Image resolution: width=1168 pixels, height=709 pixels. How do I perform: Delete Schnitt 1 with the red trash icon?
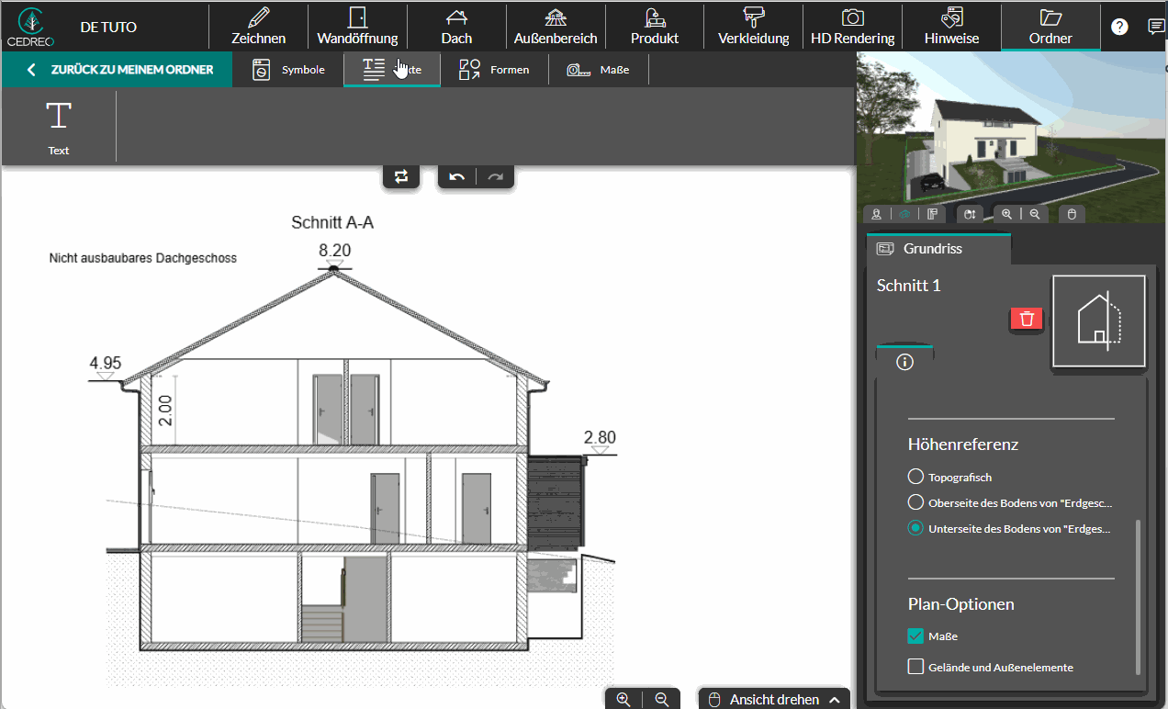click(x=1027, y=319)
